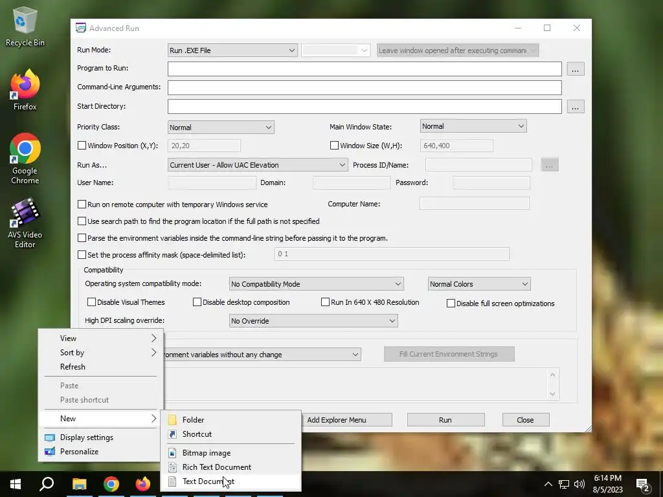Image resolution: width=663 pixels, height=497 pixels.
Task: Open Display settings from context menu
Action: pos(100,437)
